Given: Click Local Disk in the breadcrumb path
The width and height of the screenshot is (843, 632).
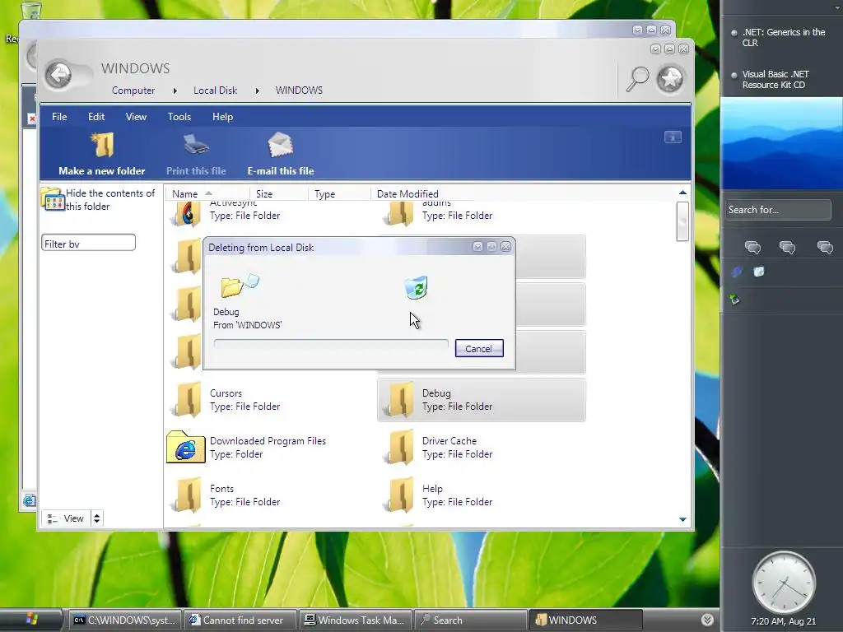Looking at the screenshot, I should pos(215,91).
